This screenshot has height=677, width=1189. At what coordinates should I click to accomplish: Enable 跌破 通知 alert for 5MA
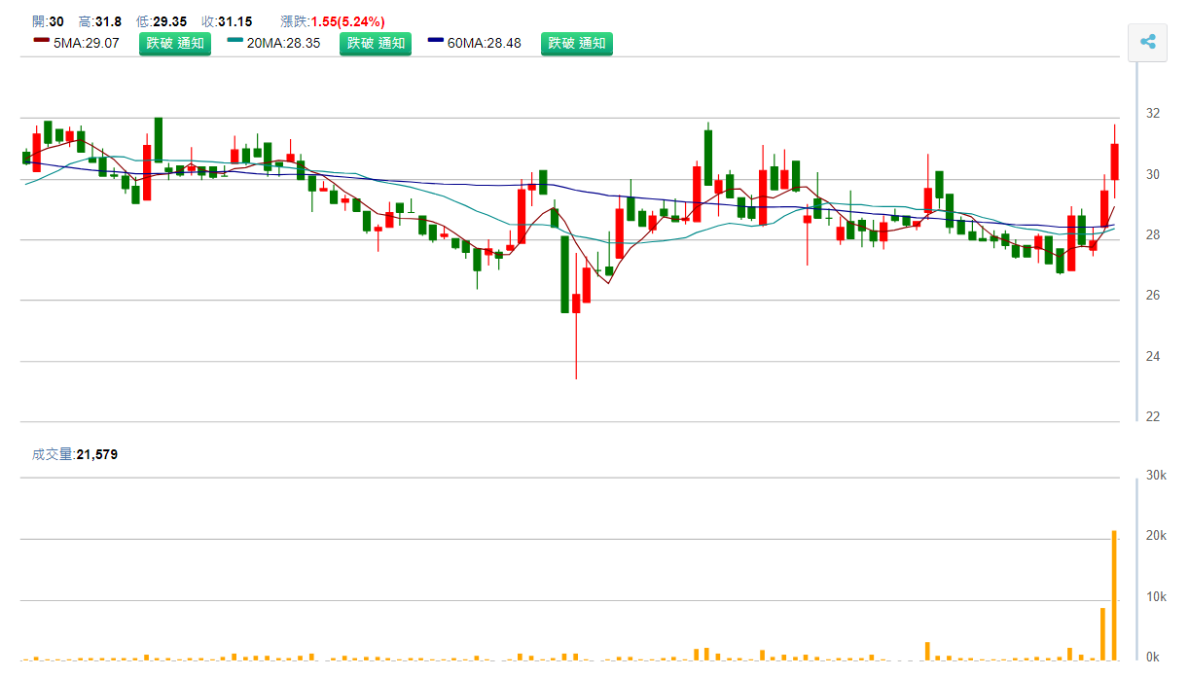pos(175,43)
